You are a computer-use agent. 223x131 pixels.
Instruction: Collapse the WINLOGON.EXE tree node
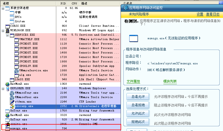click(3, 31)
